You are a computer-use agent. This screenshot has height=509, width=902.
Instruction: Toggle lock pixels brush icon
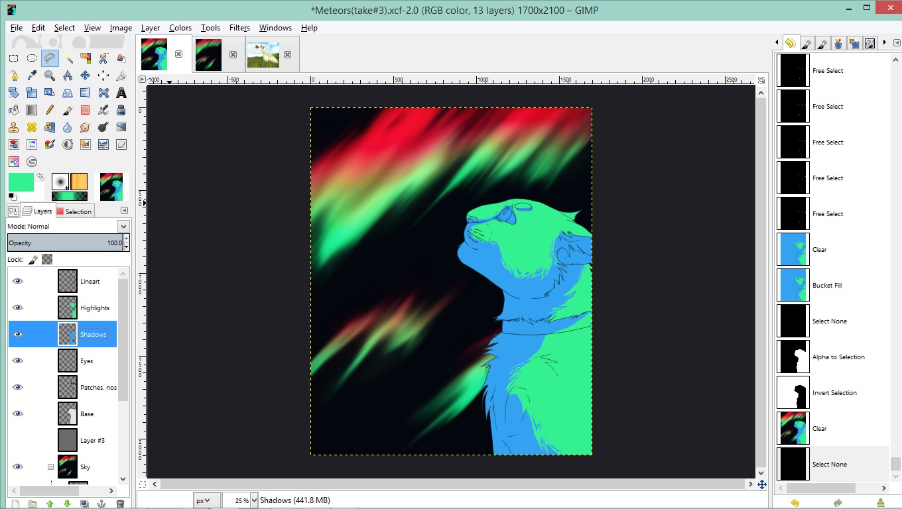click(x=33, y=259)
